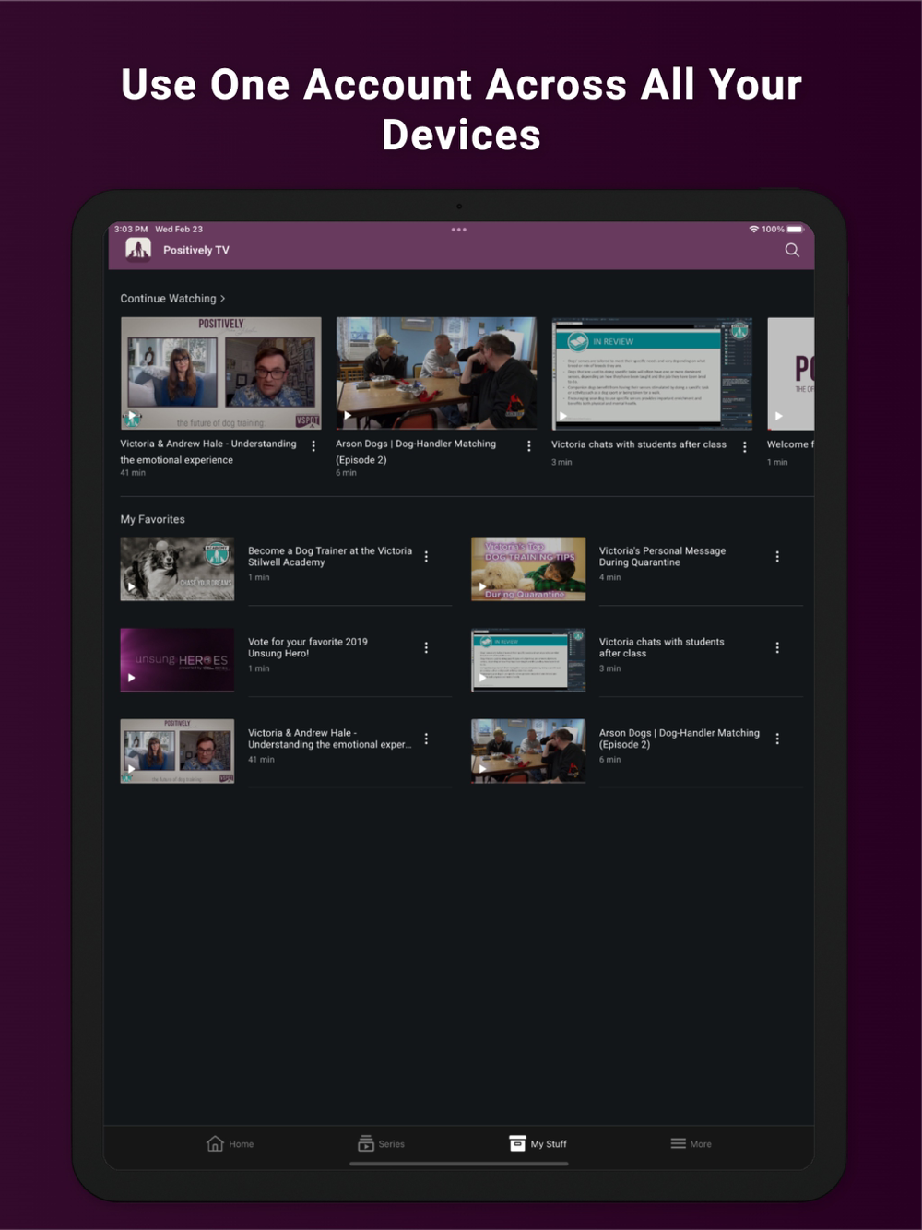Play Become a Dog Trainer favorite thumbnail
Screen dimensions: 922x1230
(x=177, y=569)
